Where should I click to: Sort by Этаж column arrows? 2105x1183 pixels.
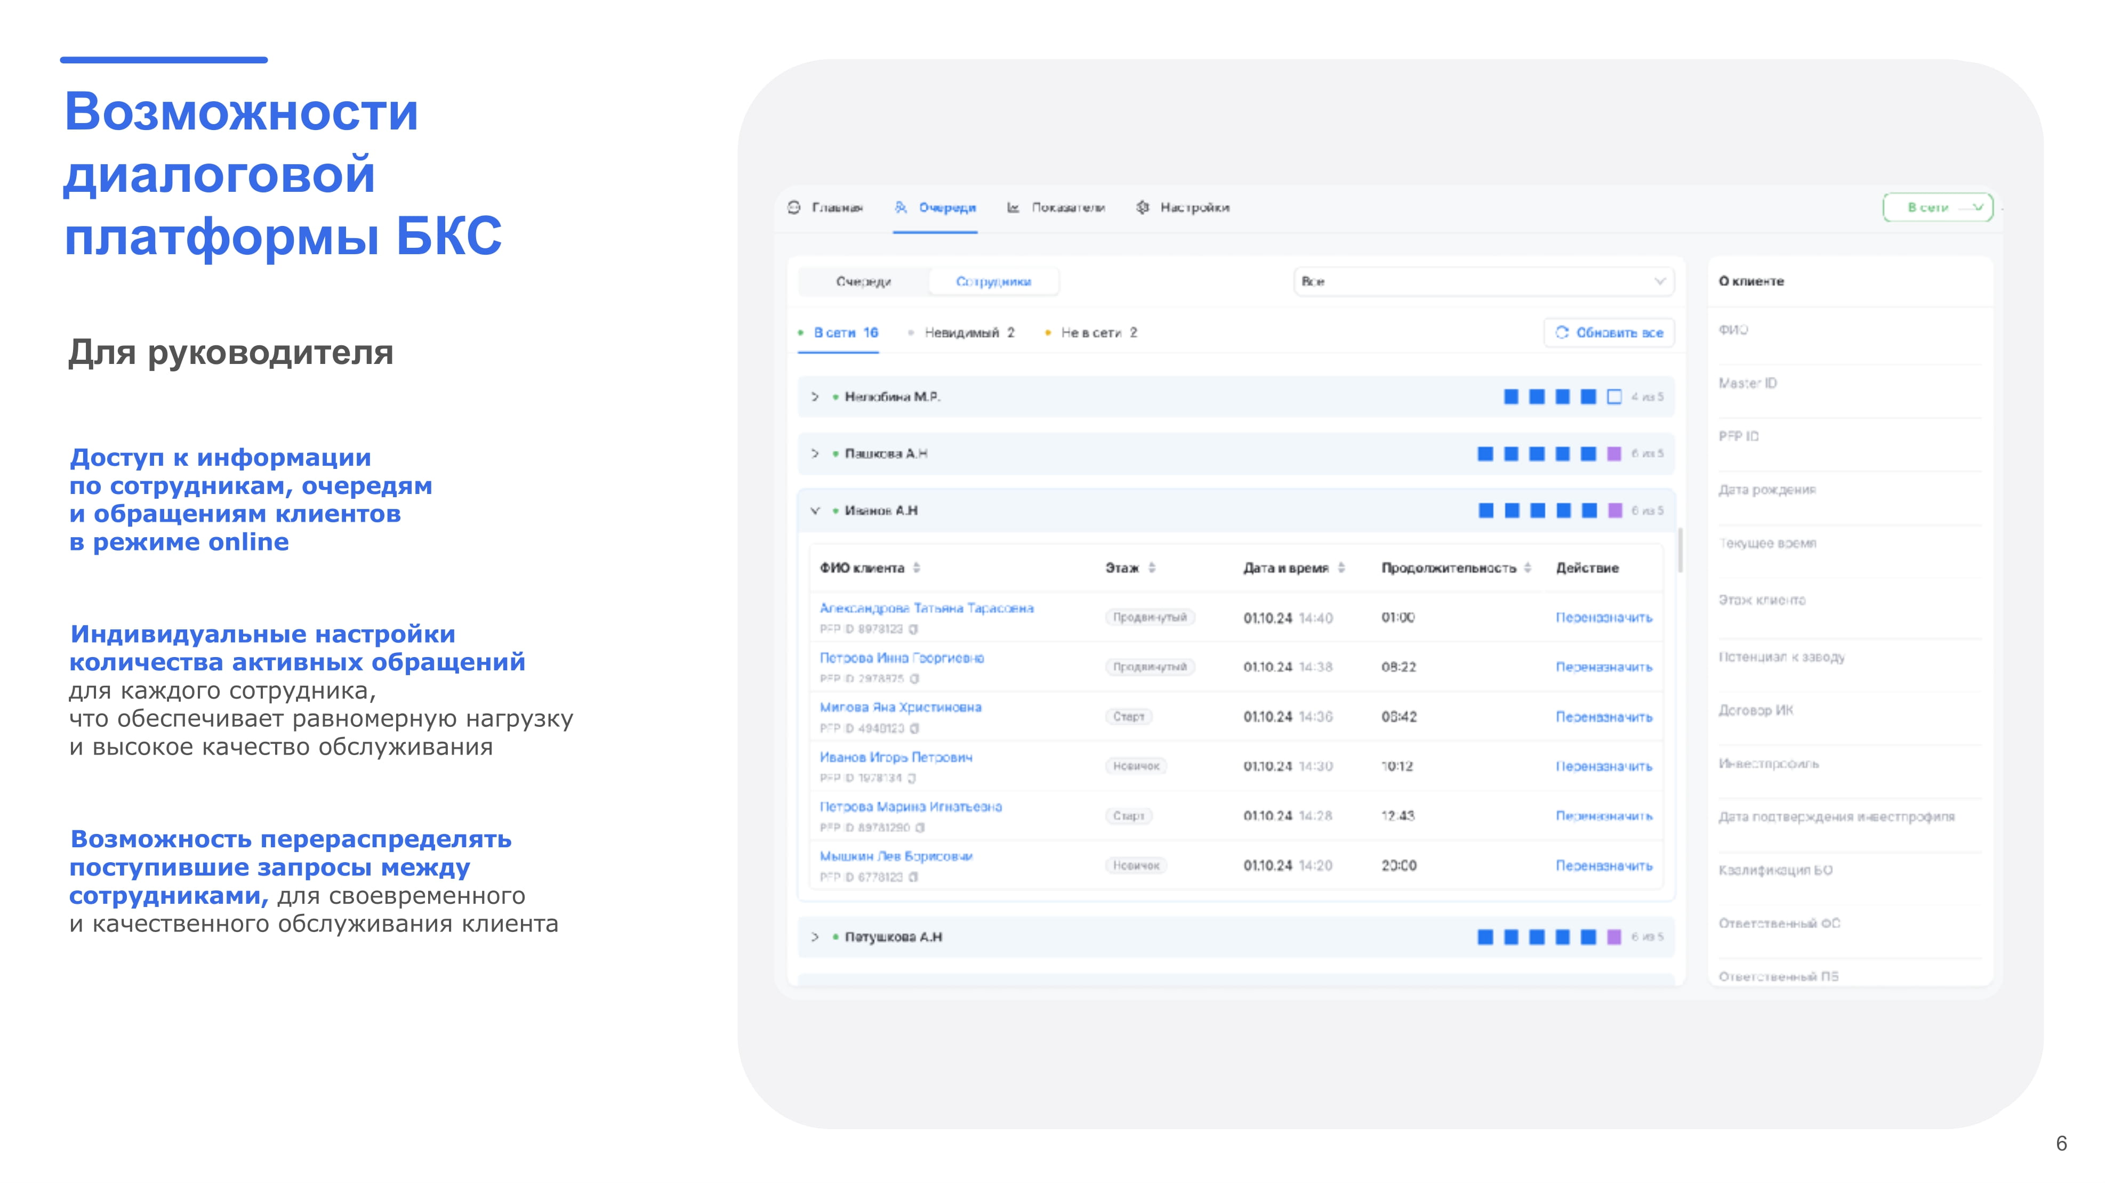click(x=1151, y=568)
